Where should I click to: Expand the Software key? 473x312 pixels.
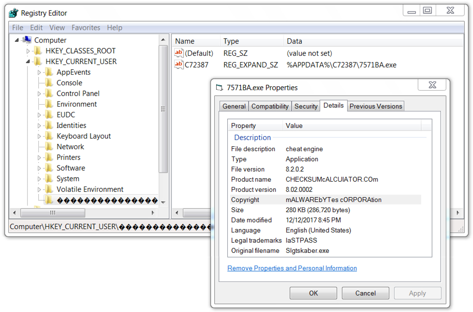point(39,168)
